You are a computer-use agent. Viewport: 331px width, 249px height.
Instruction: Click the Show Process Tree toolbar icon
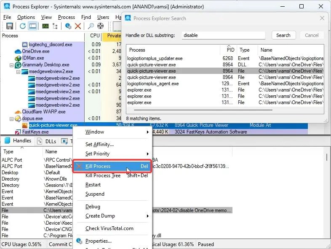tap(55, 26)
